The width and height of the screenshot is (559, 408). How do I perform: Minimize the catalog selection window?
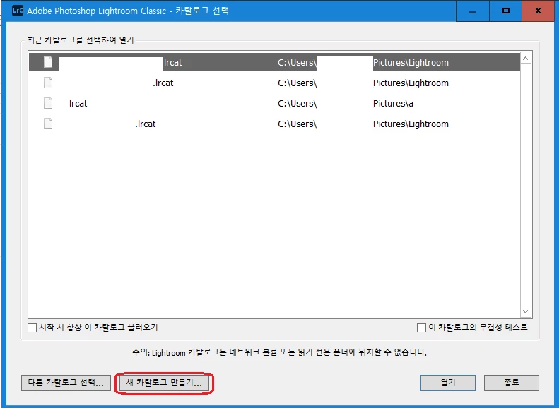tap(473, 11)
